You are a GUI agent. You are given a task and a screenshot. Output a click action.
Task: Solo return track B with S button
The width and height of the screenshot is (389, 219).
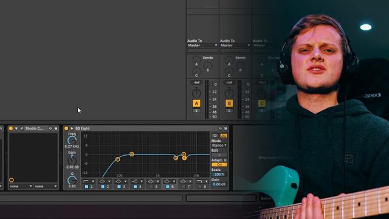tap(229, 111)
